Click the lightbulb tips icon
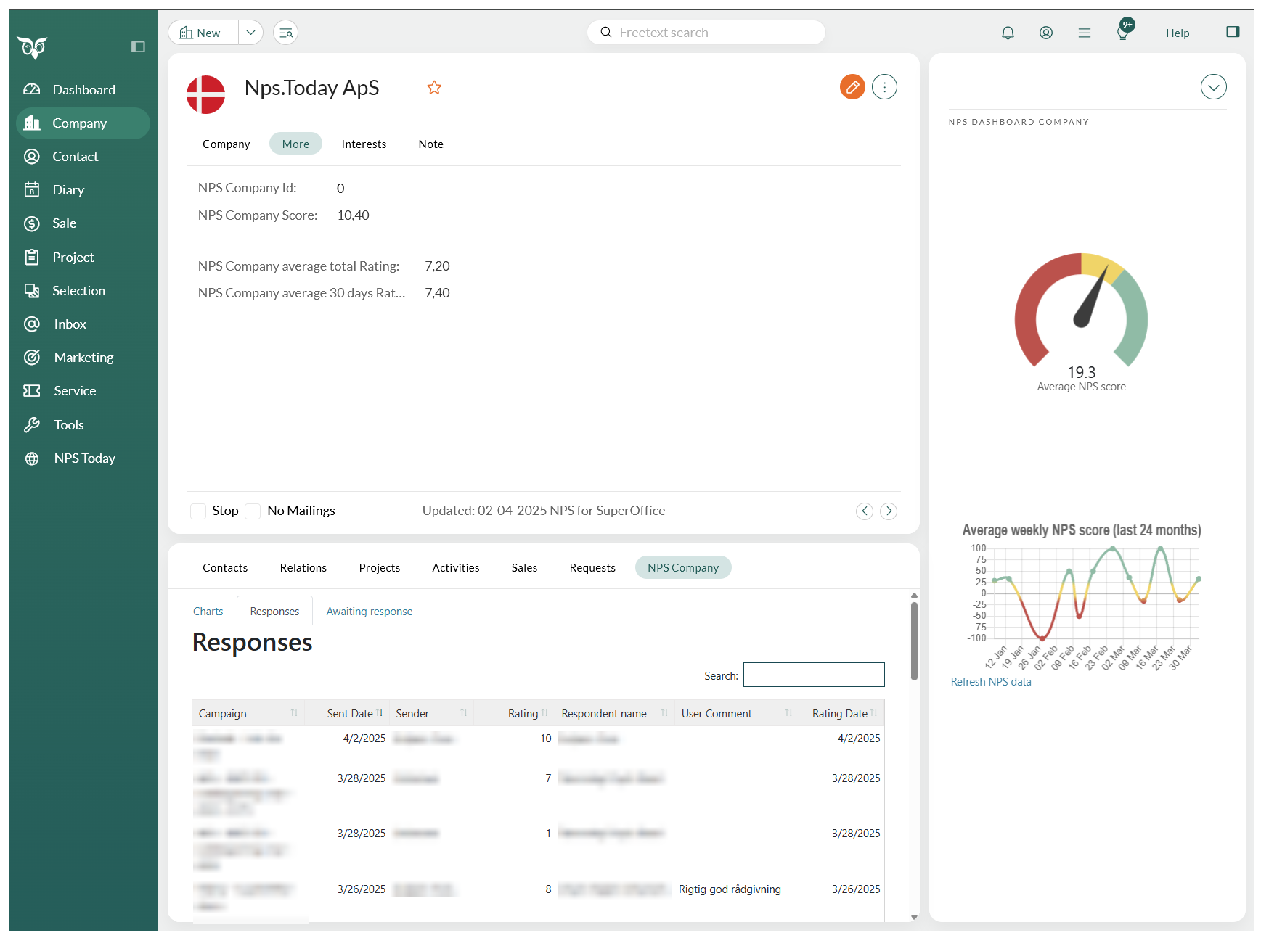1261x938 pixels. coord(1122,33)
